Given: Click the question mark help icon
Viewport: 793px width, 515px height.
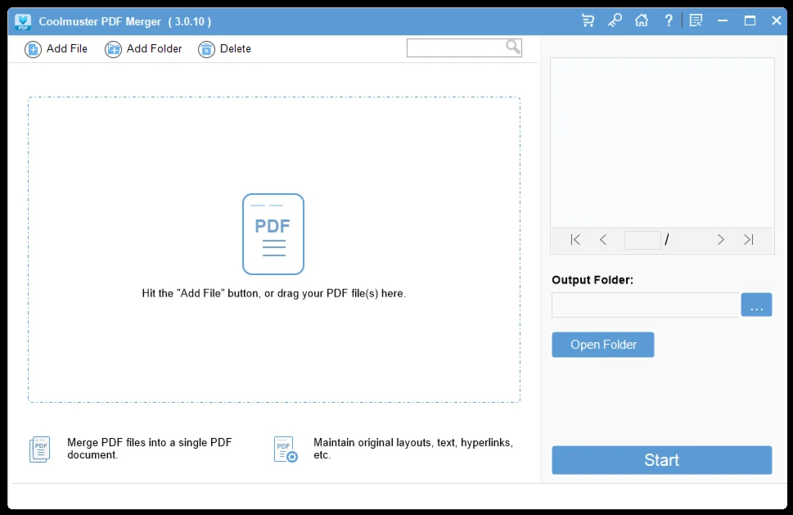Looking at the screenshot, I should coord(669,20).
